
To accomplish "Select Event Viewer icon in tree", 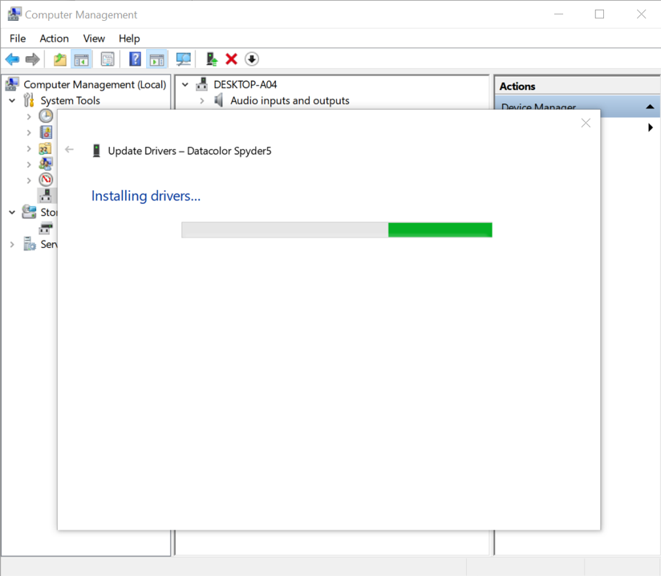I will pos(46,132).
